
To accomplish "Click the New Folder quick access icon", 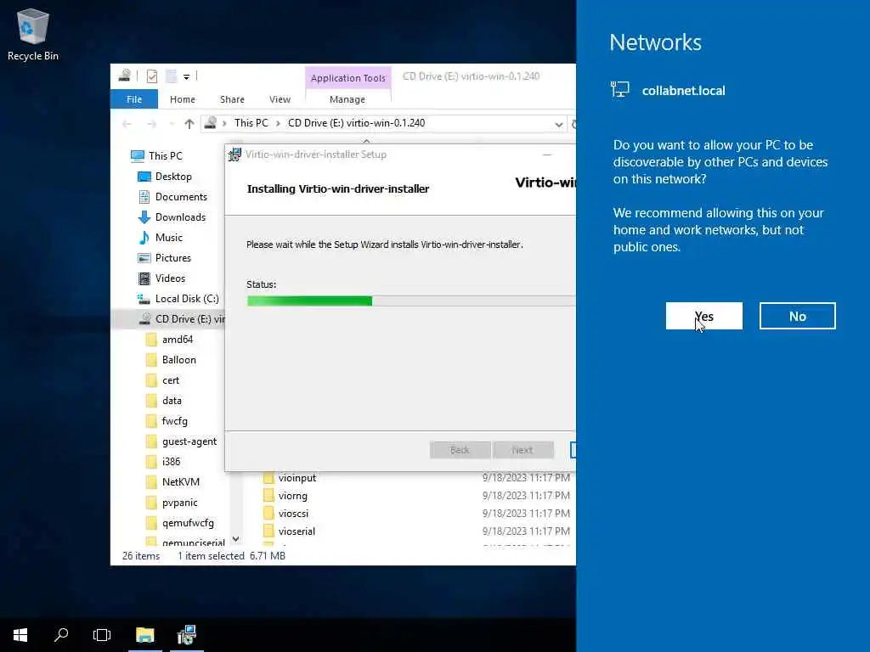I will (172, 76).
